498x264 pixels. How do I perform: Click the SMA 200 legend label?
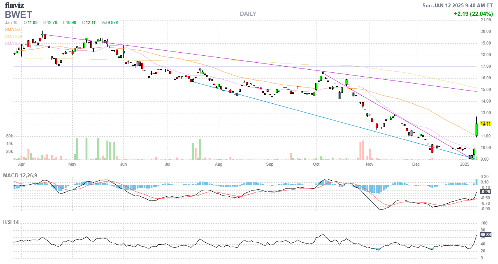pos(14,36)
